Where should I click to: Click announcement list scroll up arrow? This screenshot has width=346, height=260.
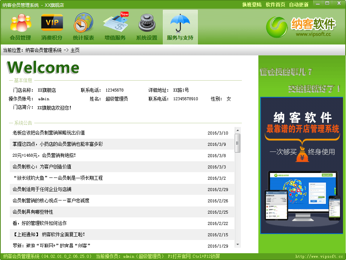pyautogui.click(x=237, y=130)
